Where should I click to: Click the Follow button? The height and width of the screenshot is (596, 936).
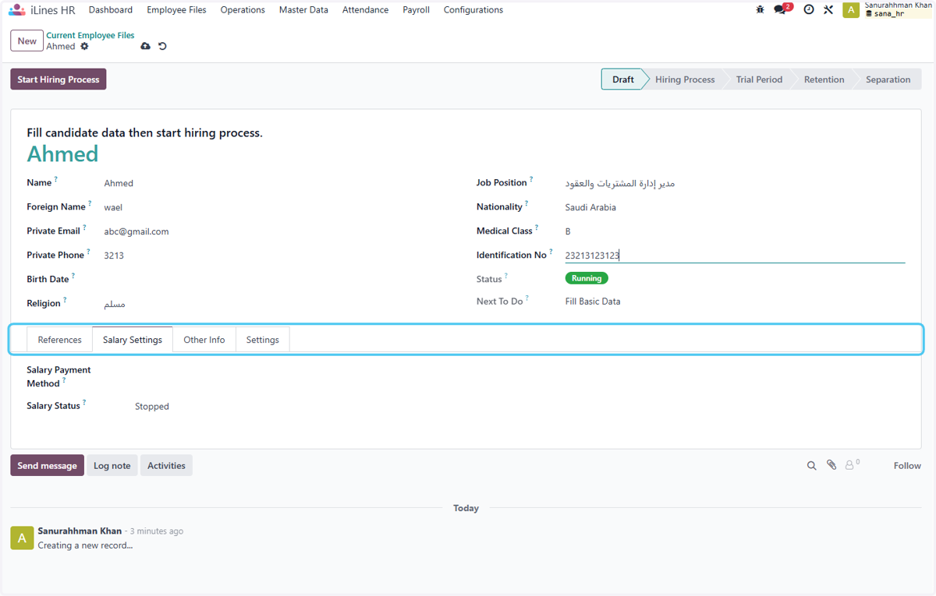907,466
